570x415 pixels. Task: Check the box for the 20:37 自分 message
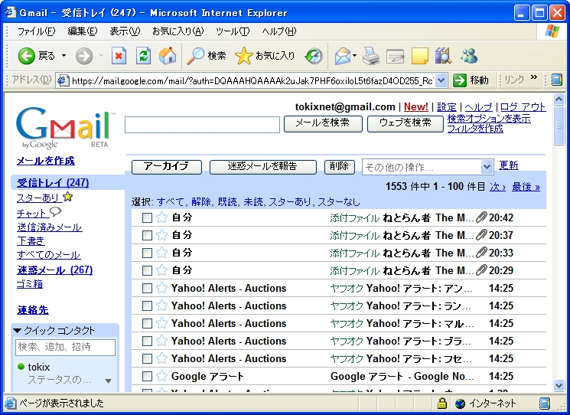(x=147, y=235)
